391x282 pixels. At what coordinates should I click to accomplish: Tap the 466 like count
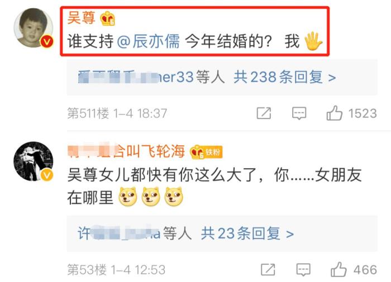[365, 270]
